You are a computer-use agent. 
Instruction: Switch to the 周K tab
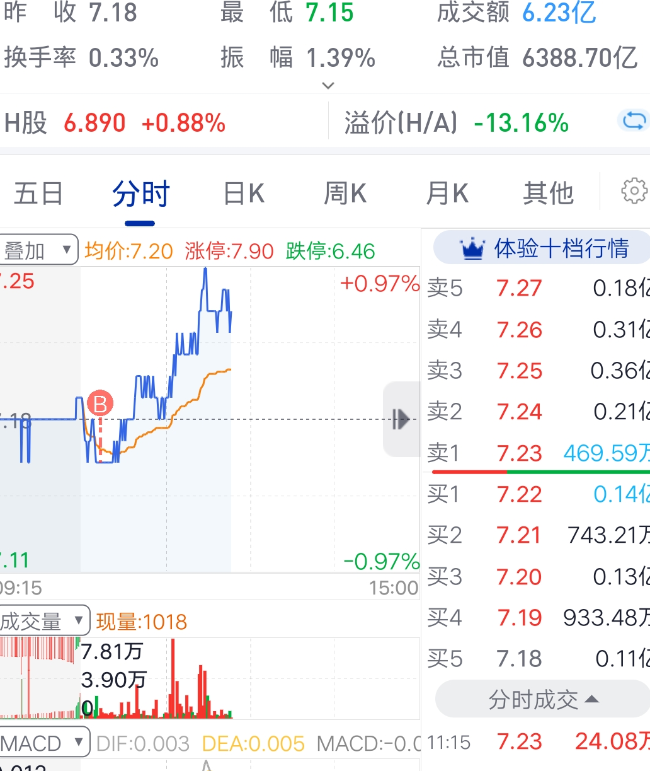click(x=345, y=193)
